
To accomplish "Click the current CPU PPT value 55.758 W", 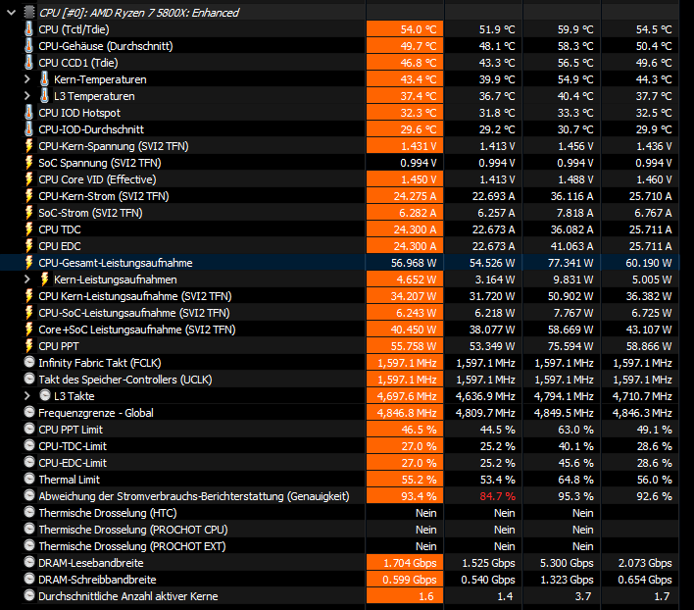I will 414,346.
